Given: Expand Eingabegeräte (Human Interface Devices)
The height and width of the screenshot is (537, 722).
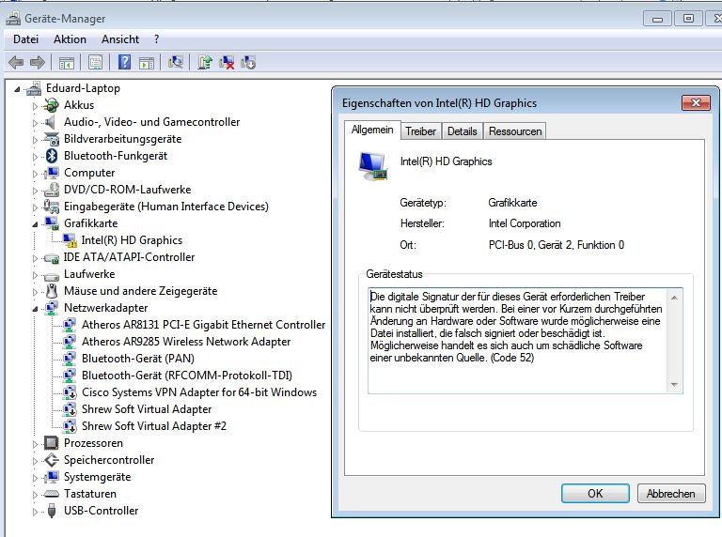Looking at the screenshot, I should (35, 207).
